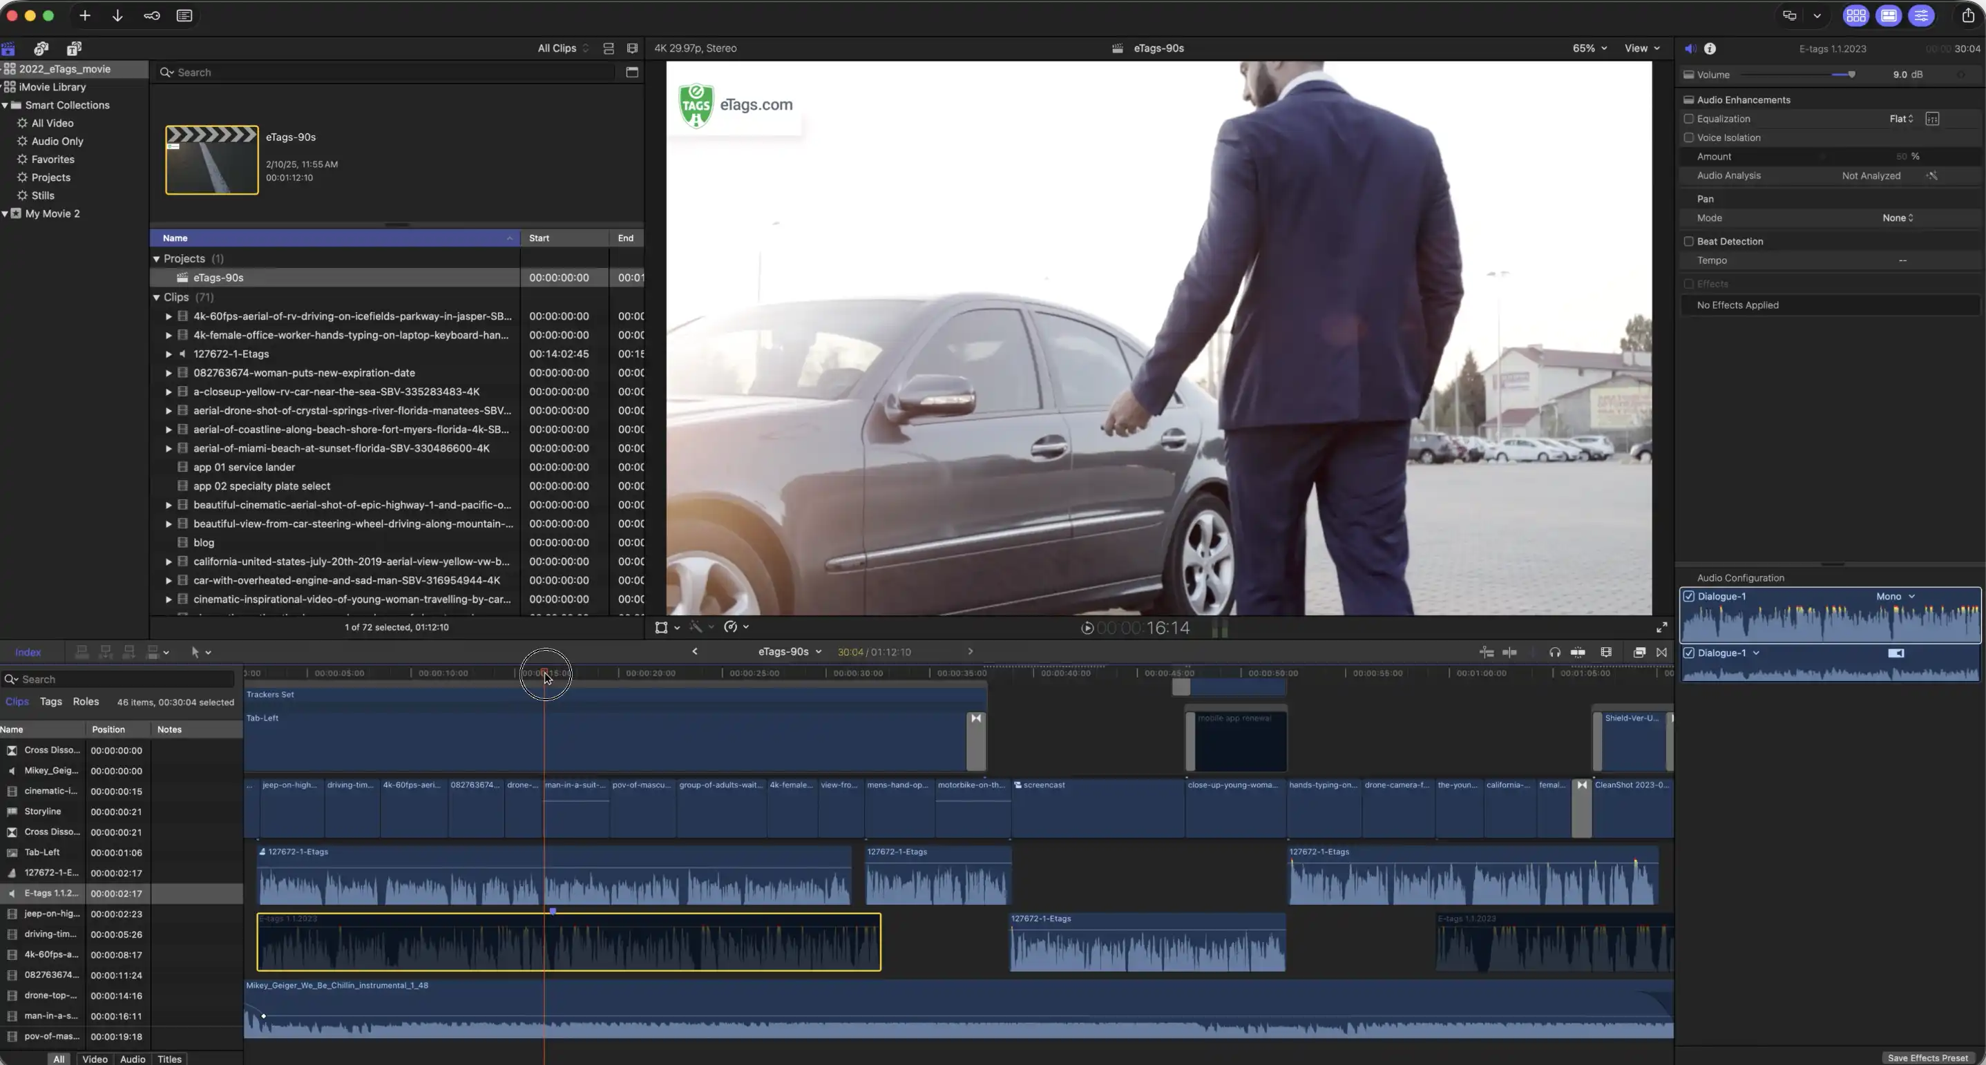Open the equalization graphic EQ icon

tap(1932, 119)
